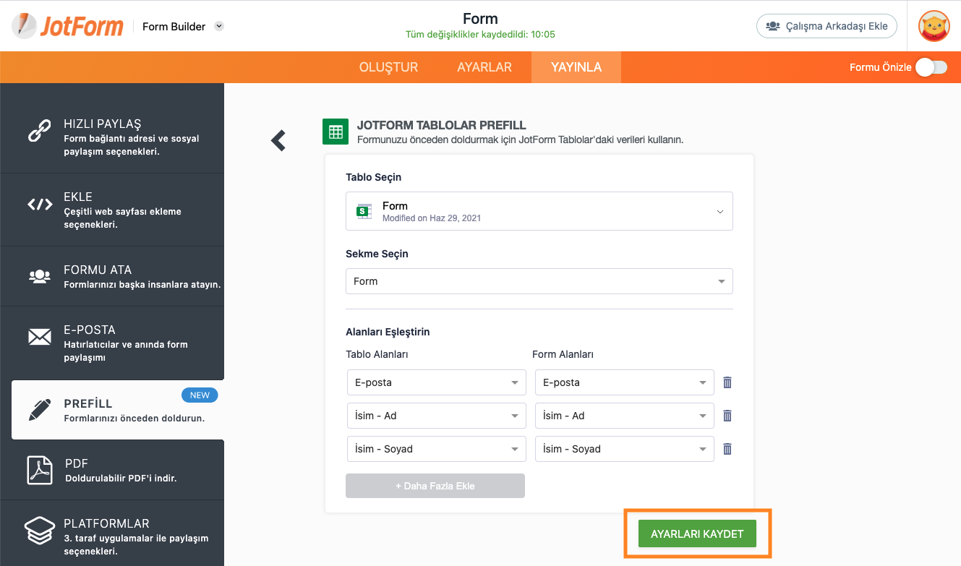The width and height of the screenshot is (961, 566).
Task: Open the Form Builder product switcher chevron
Action: (x=220, y=26)
